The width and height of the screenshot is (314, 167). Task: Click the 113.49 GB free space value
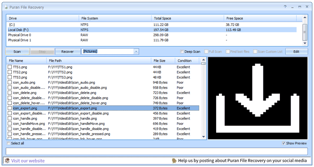click(233, 30)
